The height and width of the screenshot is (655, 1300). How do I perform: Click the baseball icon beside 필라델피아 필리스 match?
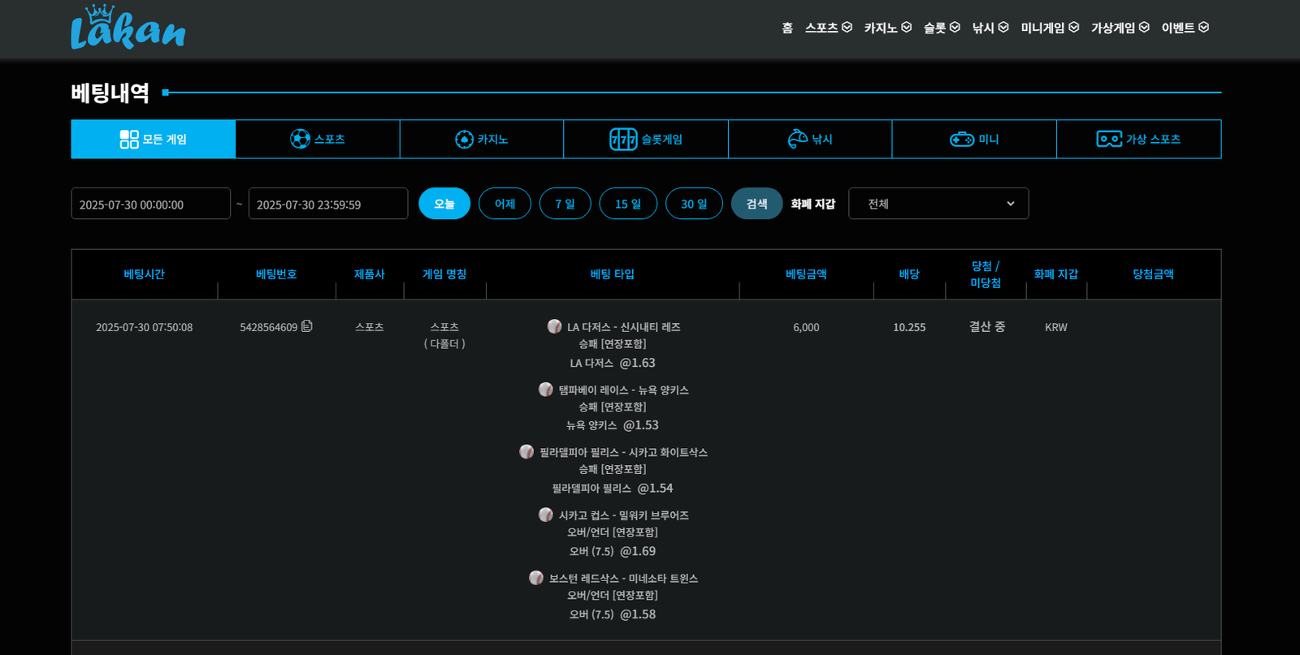[526, 452]
